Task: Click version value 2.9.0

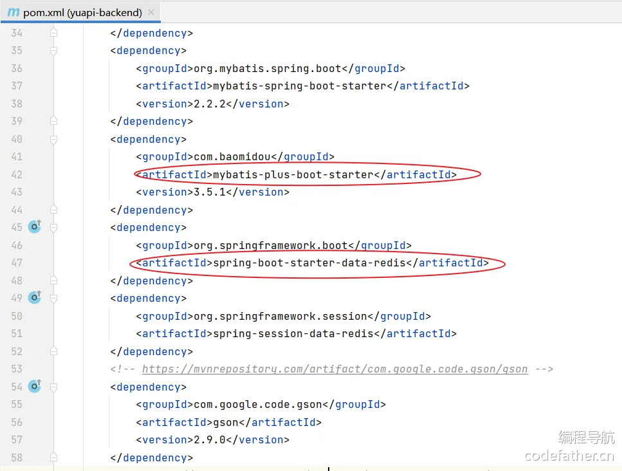Action: pyautogui.click(x=210, y=439)
